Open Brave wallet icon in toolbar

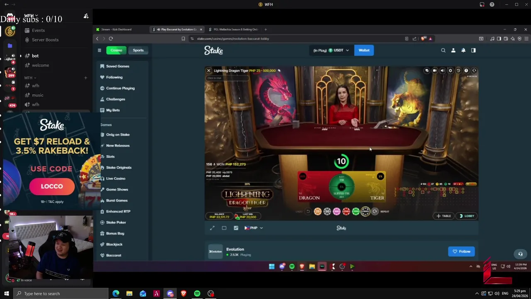tap(506, 39)
